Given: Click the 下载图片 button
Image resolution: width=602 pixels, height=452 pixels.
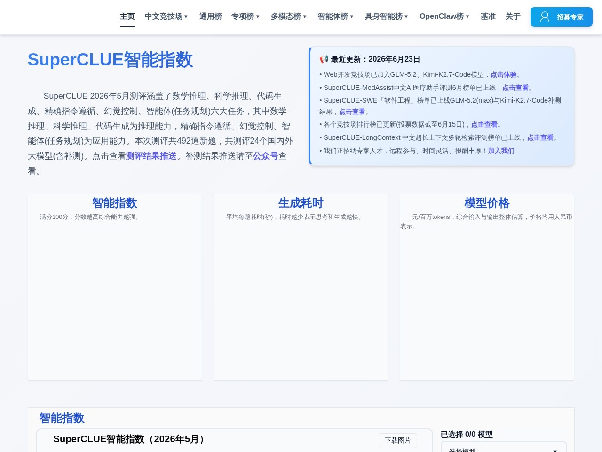Looking at the screenshot, I should click(398, 440).
